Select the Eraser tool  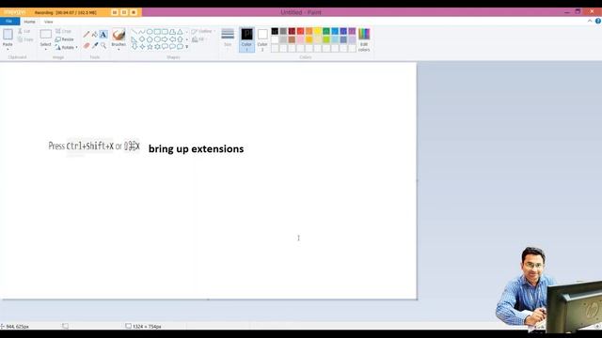(87, 46)
